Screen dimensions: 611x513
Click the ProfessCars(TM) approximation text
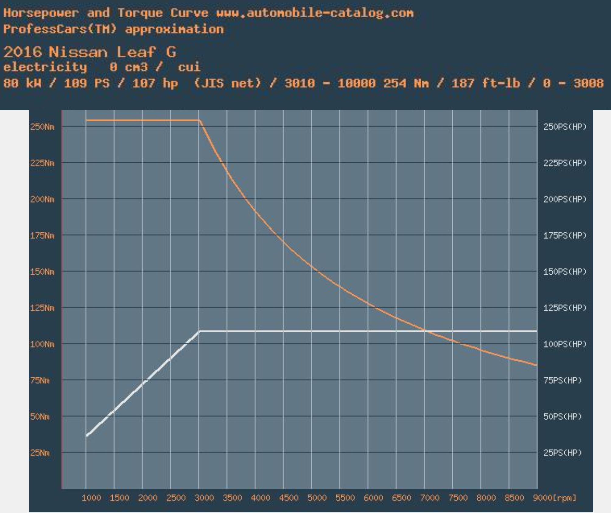tap(113, 29)
